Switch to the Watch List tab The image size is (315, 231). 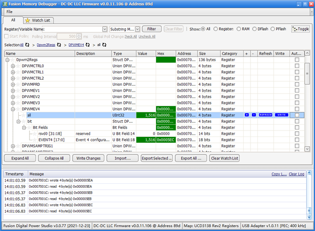tap(38, 20)
